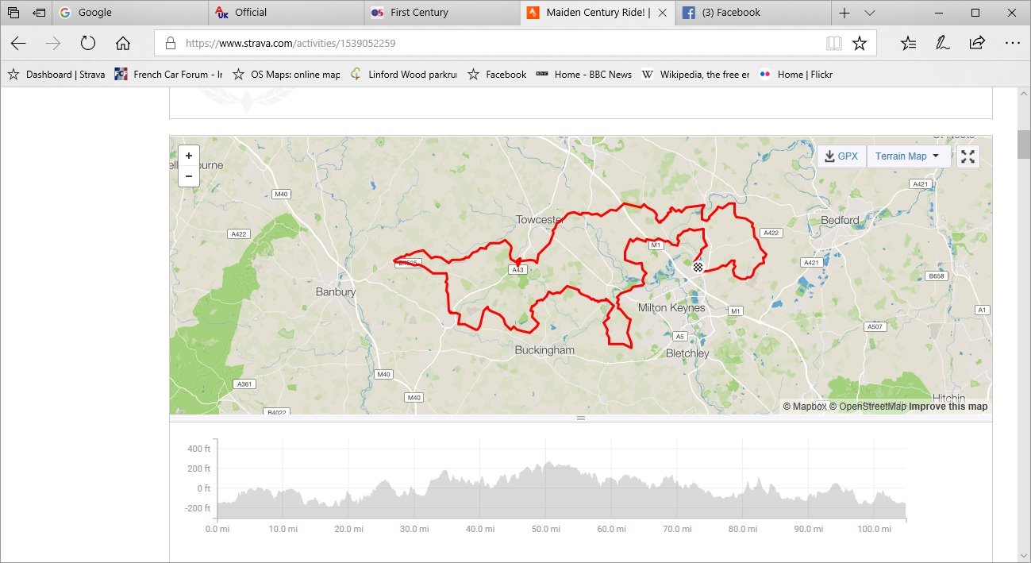The image size is (1031, 563).
Task: Click the page vertical scrollbar thumb
Action: (x=1024, y=143)
